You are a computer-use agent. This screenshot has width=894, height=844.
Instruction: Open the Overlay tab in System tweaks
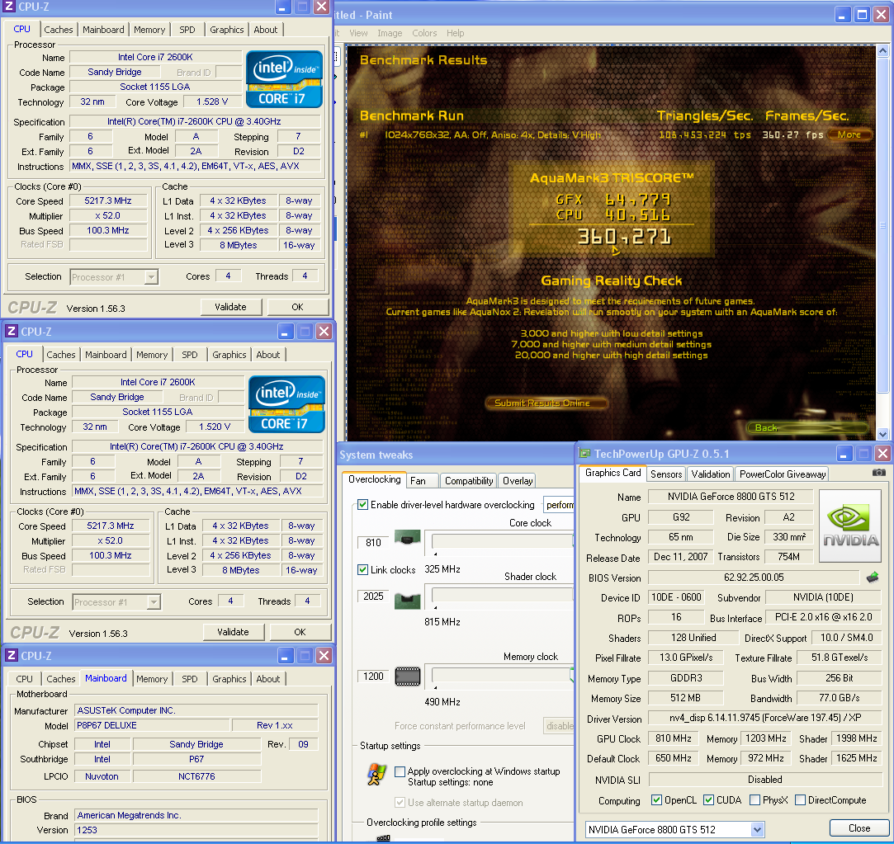(517, 480)
